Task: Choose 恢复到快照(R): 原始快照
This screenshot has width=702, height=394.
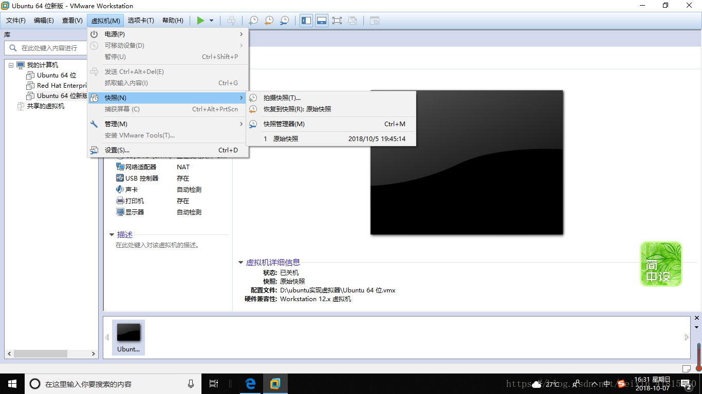Action: (297, 109)
